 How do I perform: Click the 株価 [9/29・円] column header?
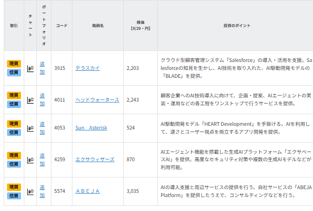point(141,26)
